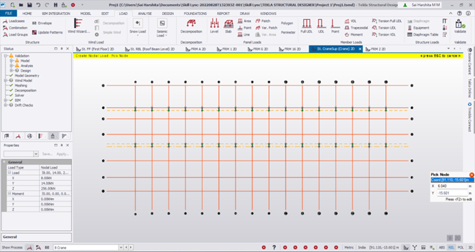Viewport: 475px width, 252px height.
Task: Save the project from quick access toolbar
Action: pyautogui.click(x=29, y=5)
